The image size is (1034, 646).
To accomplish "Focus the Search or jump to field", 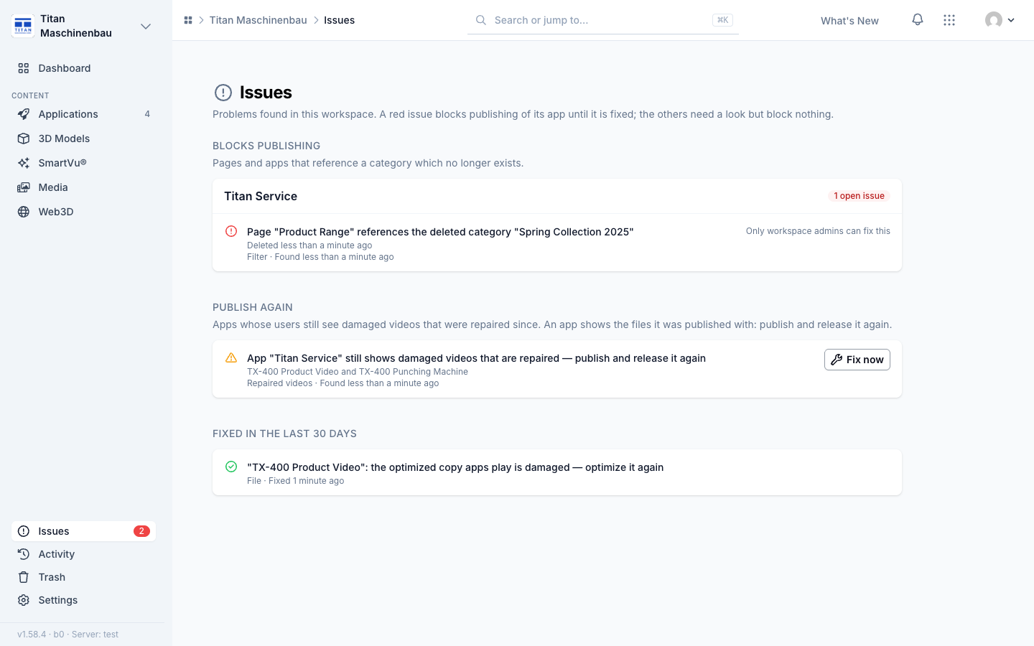I will 603,20.
